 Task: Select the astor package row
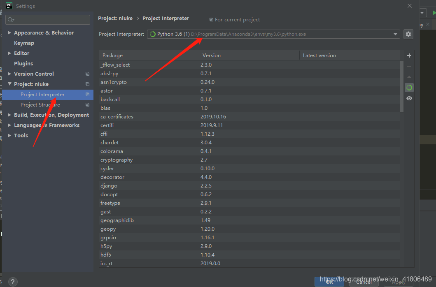point(249,90)
